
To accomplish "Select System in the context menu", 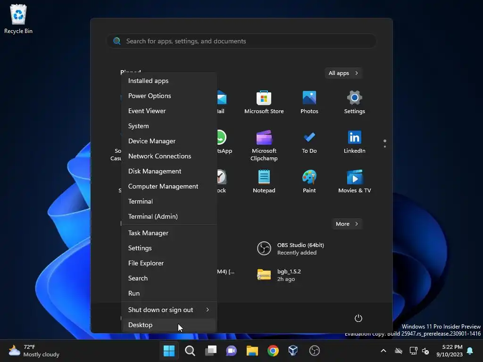I will [x=169, y=126].
